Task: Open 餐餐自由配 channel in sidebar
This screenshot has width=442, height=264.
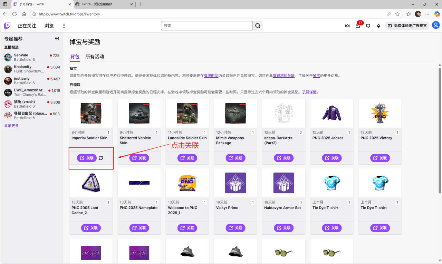Action: [32, 116]
